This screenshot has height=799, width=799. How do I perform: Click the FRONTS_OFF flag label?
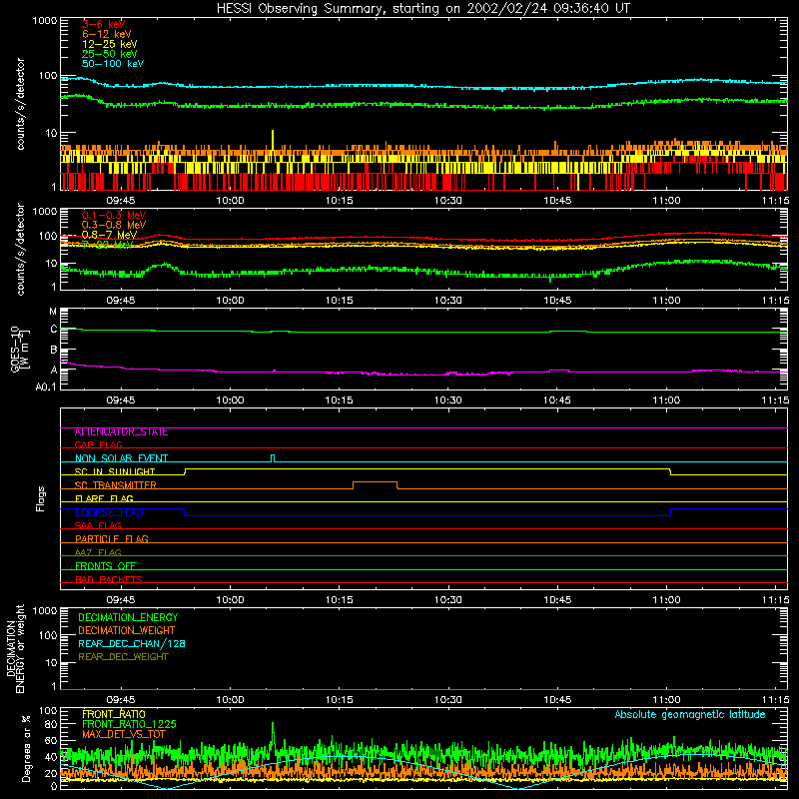tap(106, 566)
